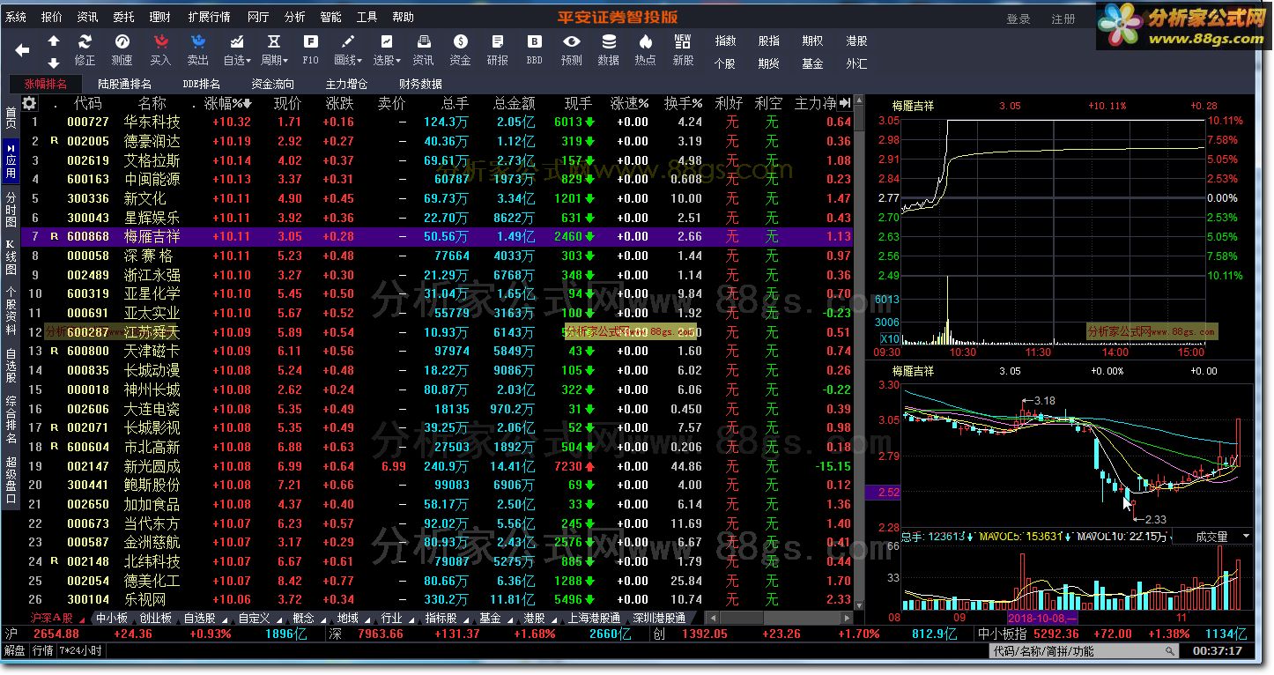1274x675 pixels.
Task: Click the 外汇 forex button
Action: (856, 63)
